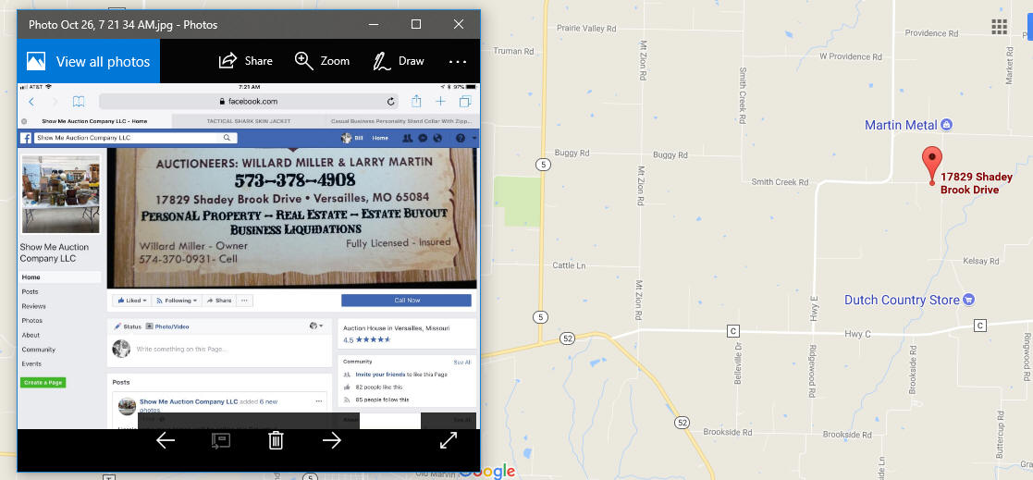Screen dimensions: 1033x480
Task: Click the W Providence Rd label
Action: click(851, 56)
